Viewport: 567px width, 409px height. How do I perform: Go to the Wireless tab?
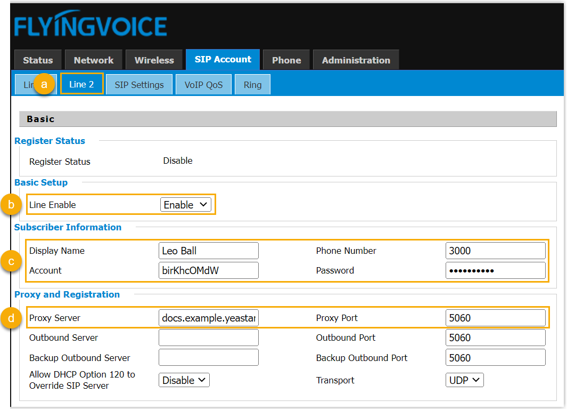point(154,60)
